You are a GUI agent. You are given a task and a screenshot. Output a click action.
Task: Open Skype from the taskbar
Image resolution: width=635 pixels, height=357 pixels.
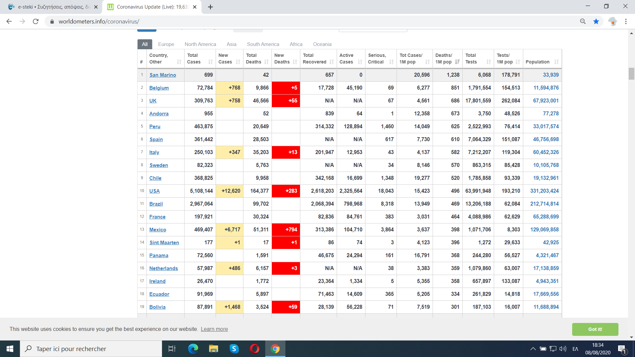tap(234, 349)
